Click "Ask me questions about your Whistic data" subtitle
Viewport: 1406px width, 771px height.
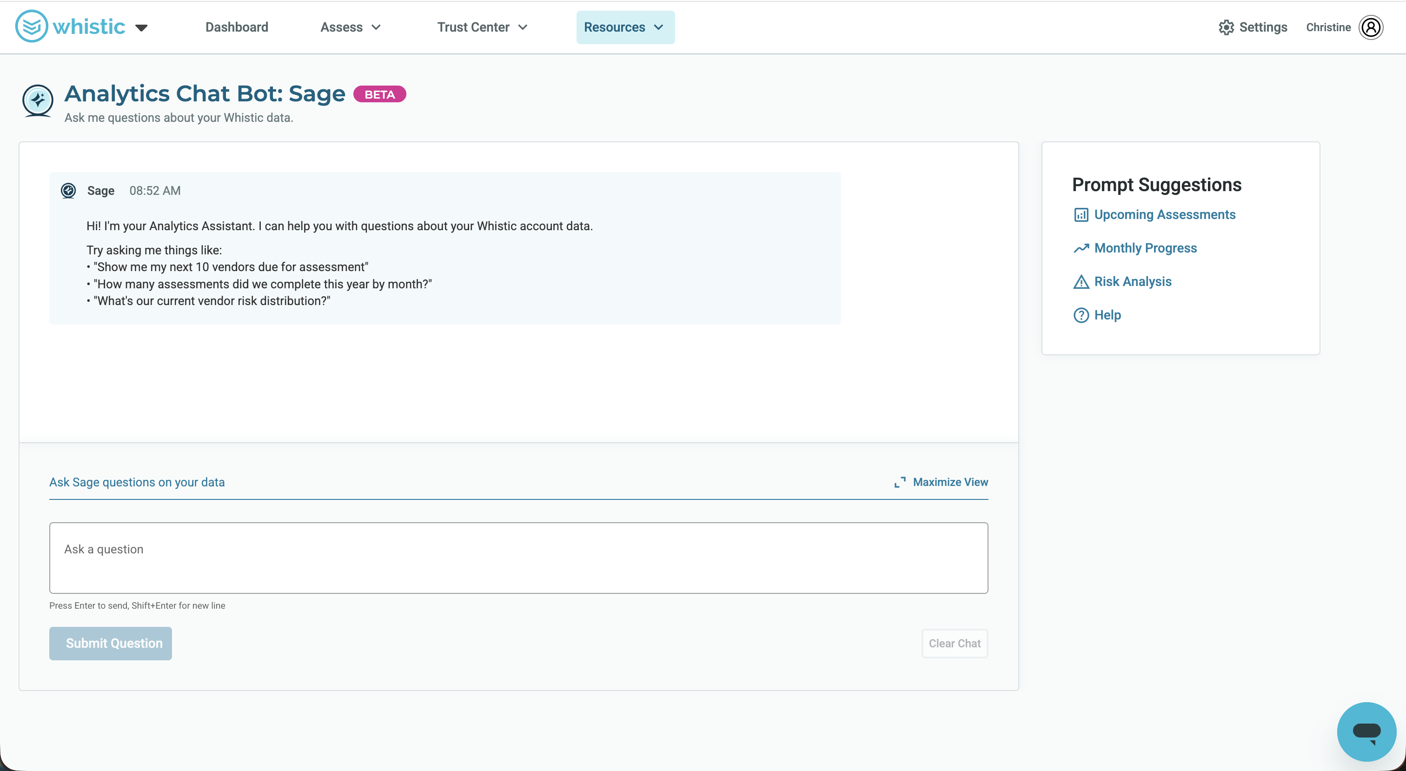[x=179, y=118]
